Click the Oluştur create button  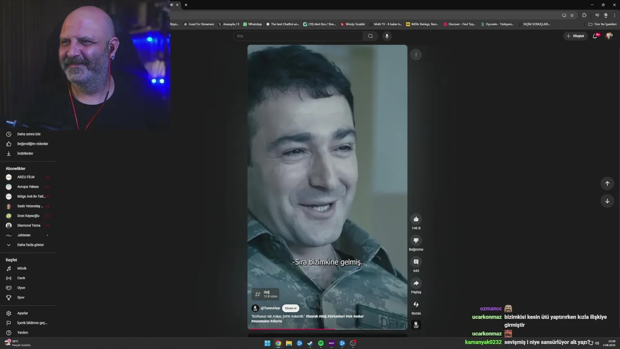point(575,36)
